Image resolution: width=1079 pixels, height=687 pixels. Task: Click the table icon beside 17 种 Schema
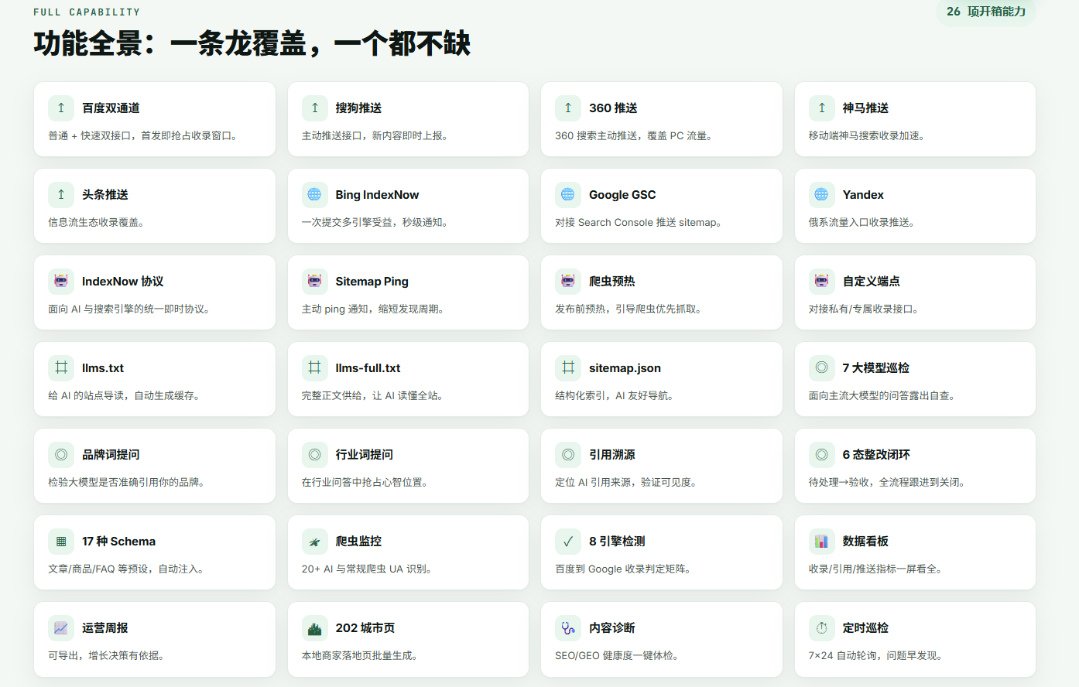coord(61,542)
